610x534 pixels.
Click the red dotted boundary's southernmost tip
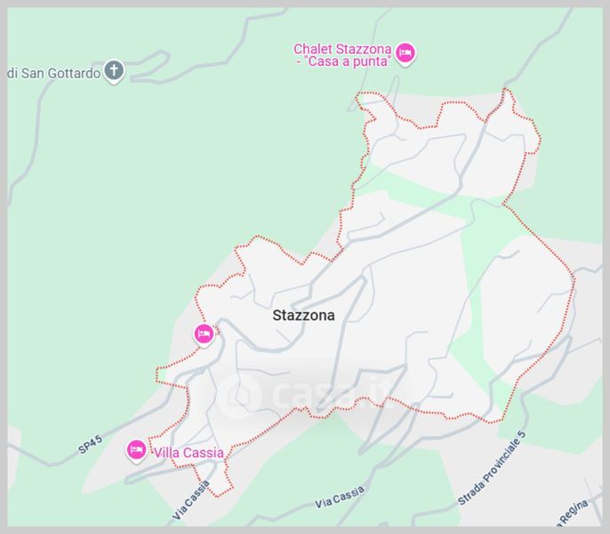point(217,497)
